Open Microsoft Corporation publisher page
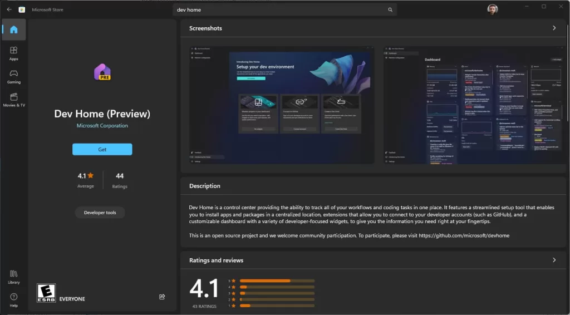This screenshot has height=315, width=570. coord(102,126)
